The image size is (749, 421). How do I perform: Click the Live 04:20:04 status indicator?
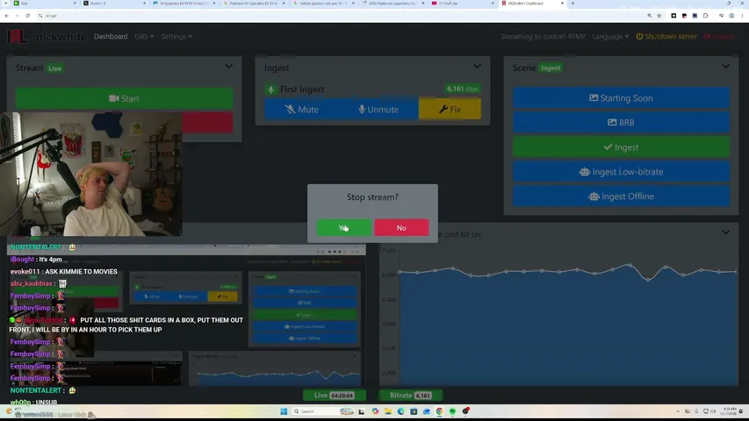[x=335, y=396]
